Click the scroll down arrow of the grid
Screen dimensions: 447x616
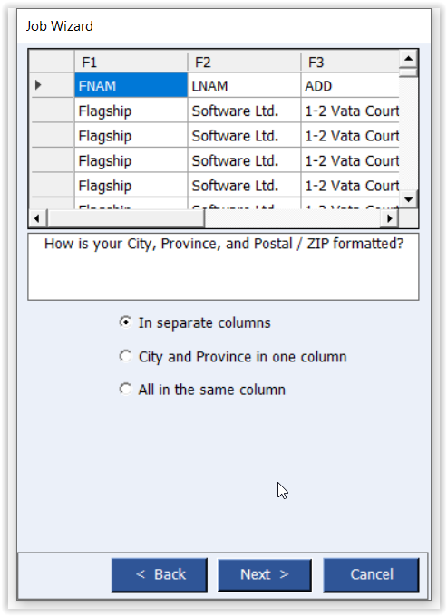pyautogui.click(x=409, y=199)
